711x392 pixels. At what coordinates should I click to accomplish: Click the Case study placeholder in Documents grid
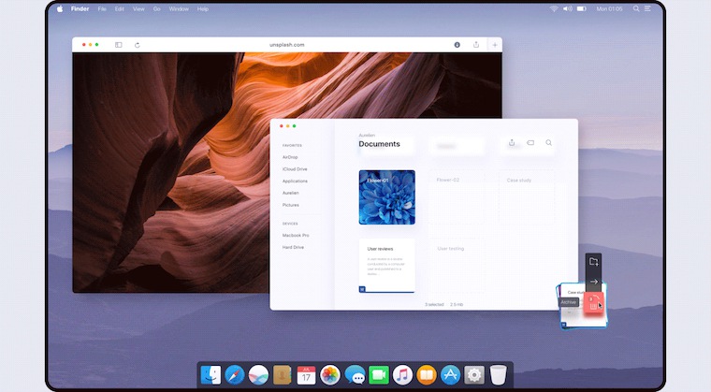(526, 197)
